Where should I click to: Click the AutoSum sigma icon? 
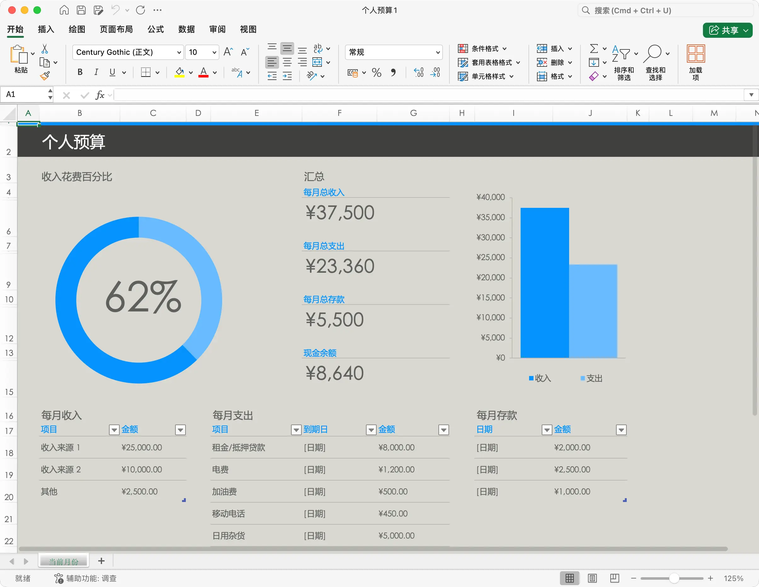(594, 49)
